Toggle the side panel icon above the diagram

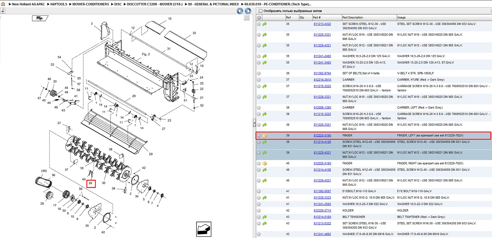click(x=2, y=11)
